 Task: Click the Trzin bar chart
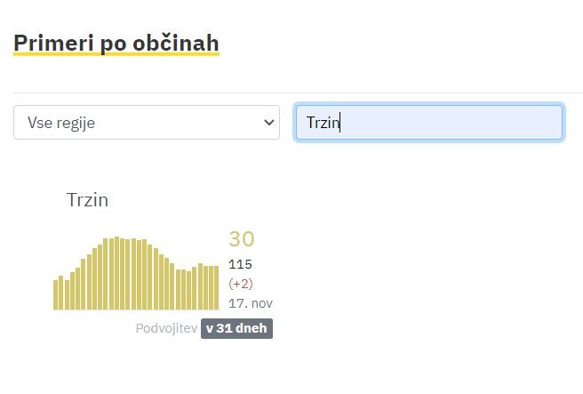(x=135, y=274)
